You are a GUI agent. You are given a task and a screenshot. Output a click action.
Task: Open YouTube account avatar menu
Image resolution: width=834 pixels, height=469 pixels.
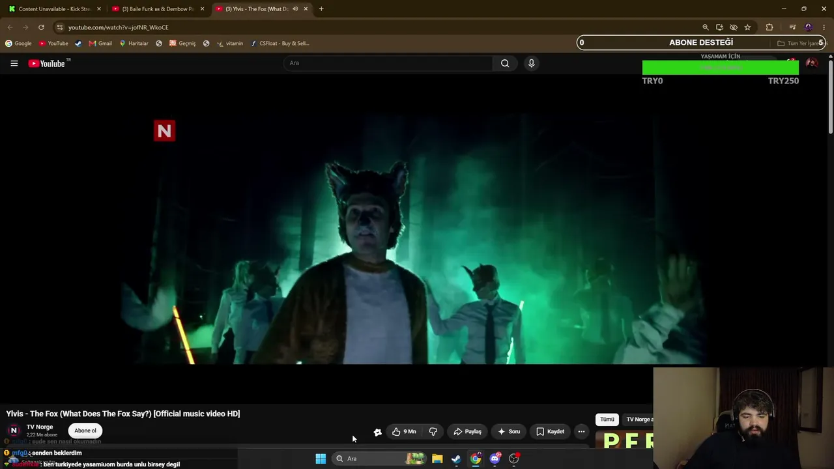pyautogui.click(x=812, y=63)
